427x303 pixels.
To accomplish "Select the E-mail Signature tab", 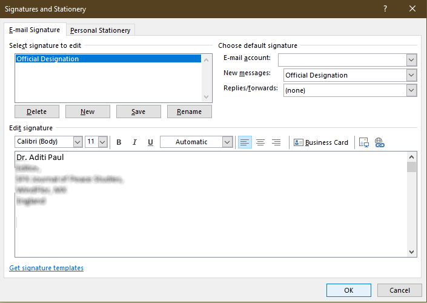I will point(35,30).
